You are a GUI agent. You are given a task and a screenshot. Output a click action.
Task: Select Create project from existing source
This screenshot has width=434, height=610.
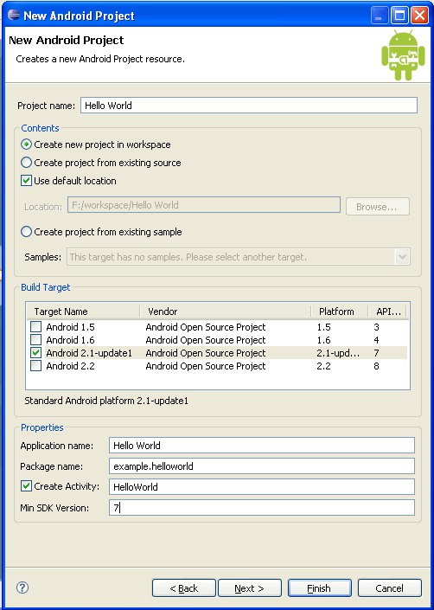point(26,163)
